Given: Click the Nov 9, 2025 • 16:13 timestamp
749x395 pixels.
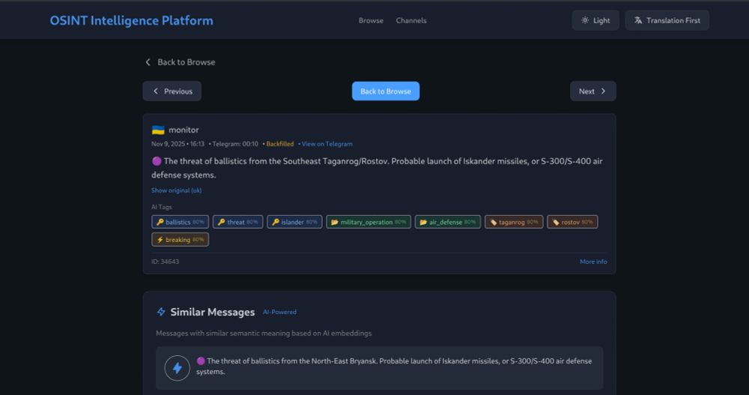Looking at the screenshot, I should pos(178,144).
